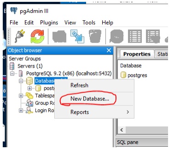The image size is (180, 167).
Task: Click the Group Roles icon
Action: (x=29, y=103)
